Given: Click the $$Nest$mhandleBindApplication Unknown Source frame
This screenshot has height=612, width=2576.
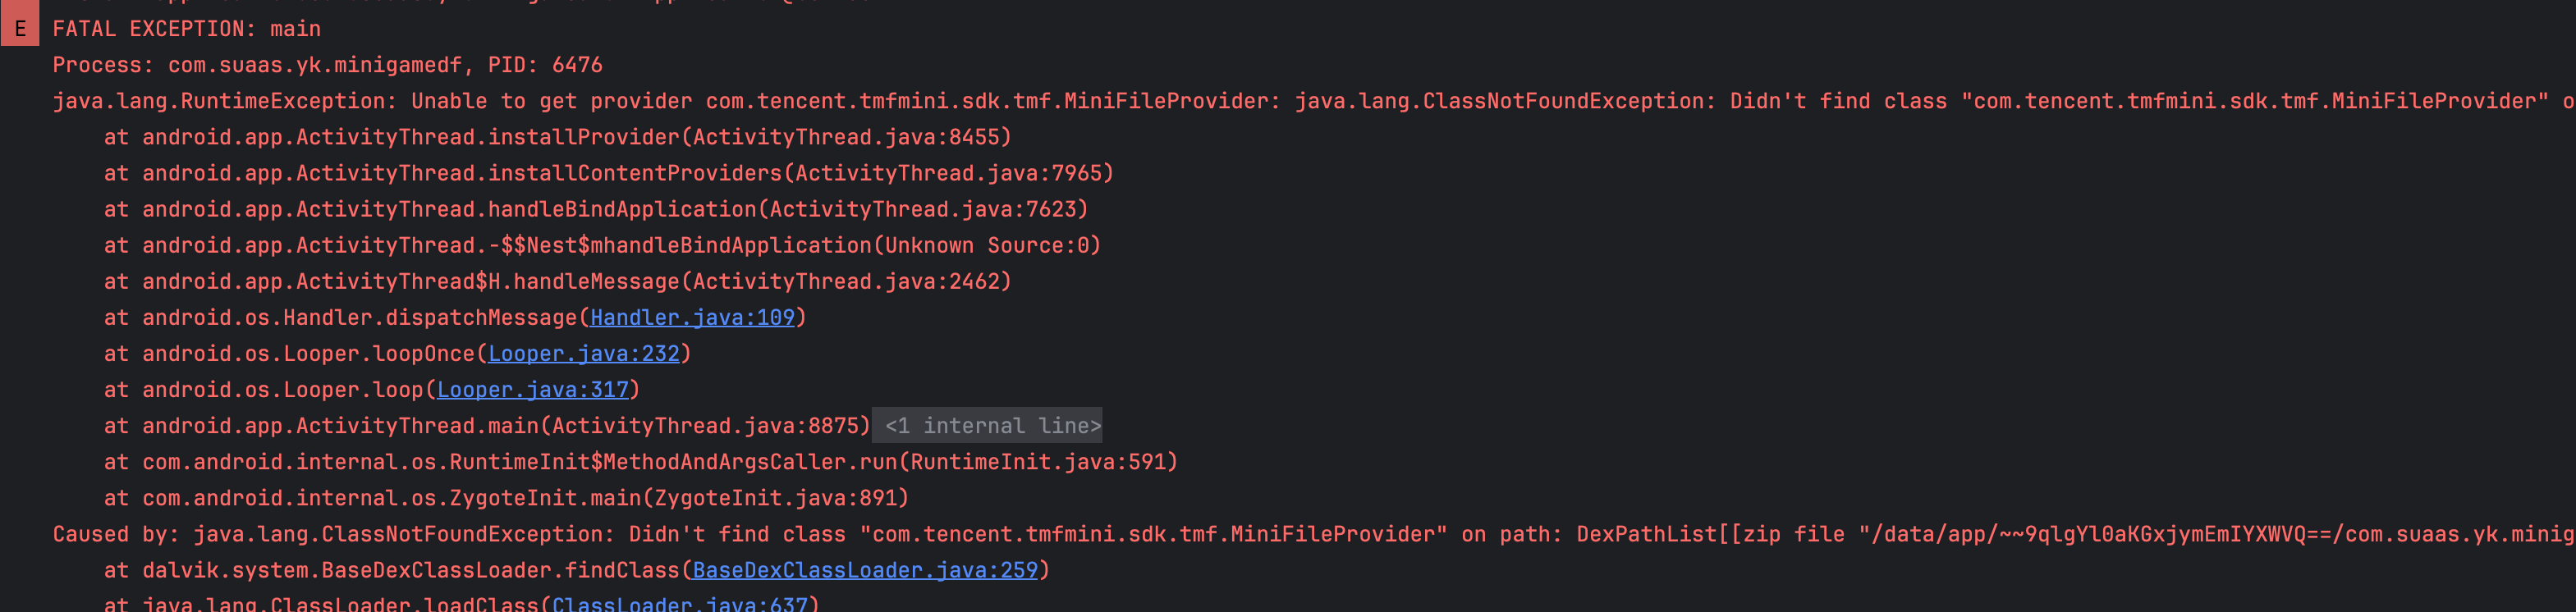Looking at the screenshot, I should click(601, 245).
